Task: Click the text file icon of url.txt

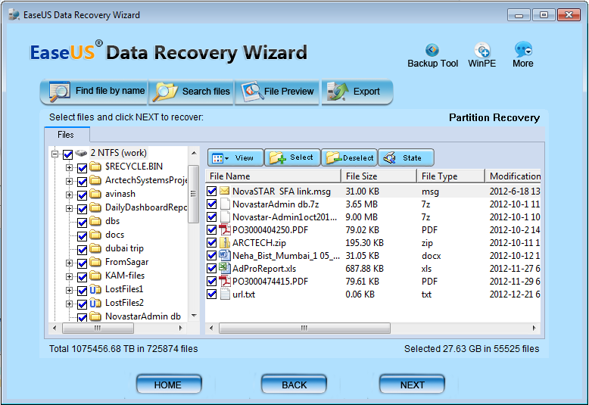Action: (x=225, y=294)
